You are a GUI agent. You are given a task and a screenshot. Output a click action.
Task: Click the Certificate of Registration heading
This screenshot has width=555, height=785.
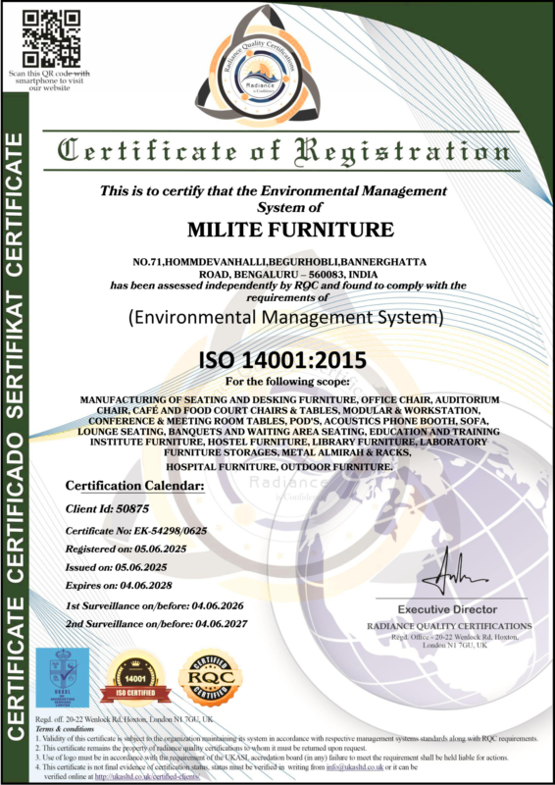pyautogui.click(x=283, y=150)
